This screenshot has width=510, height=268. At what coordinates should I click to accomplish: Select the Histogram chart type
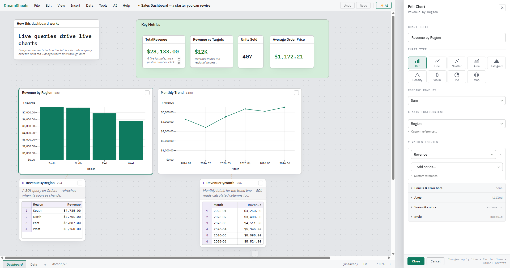(496, 63)
